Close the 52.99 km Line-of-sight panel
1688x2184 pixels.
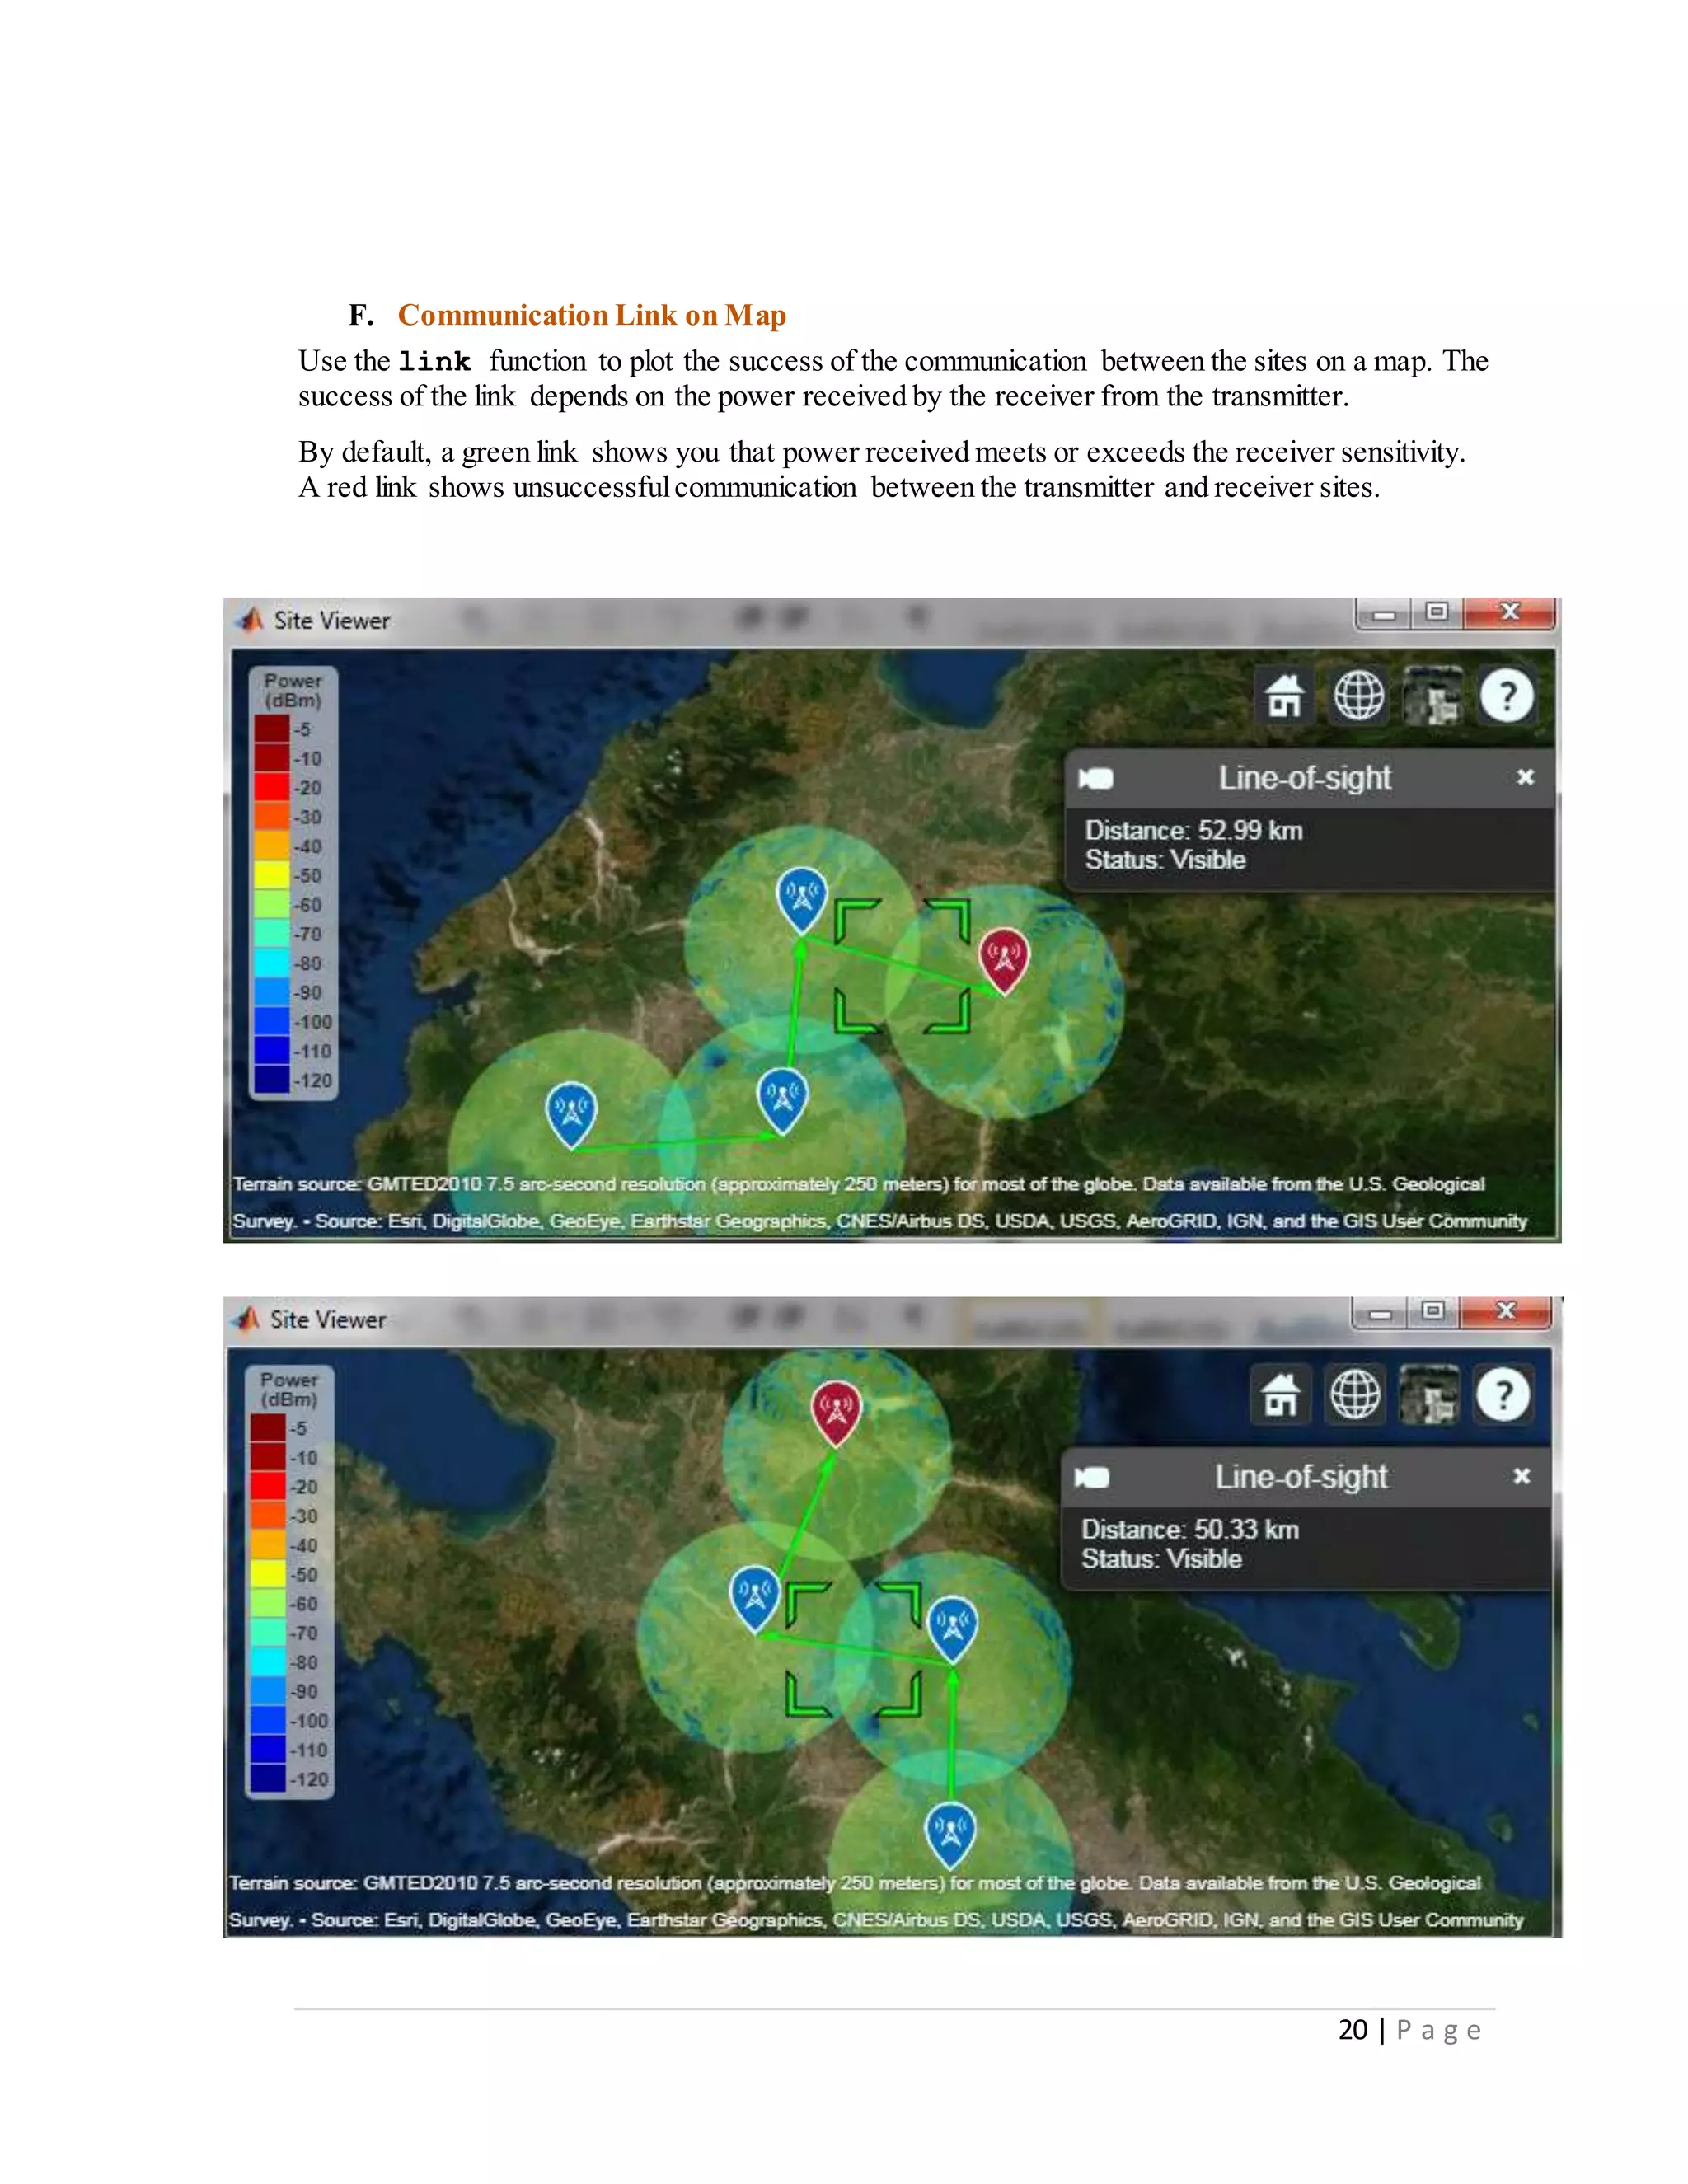1524,777
